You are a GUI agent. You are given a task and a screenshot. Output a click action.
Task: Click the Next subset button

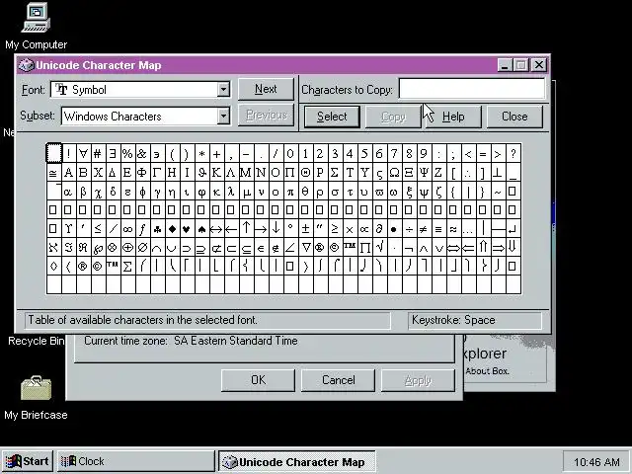pos(266,89)
